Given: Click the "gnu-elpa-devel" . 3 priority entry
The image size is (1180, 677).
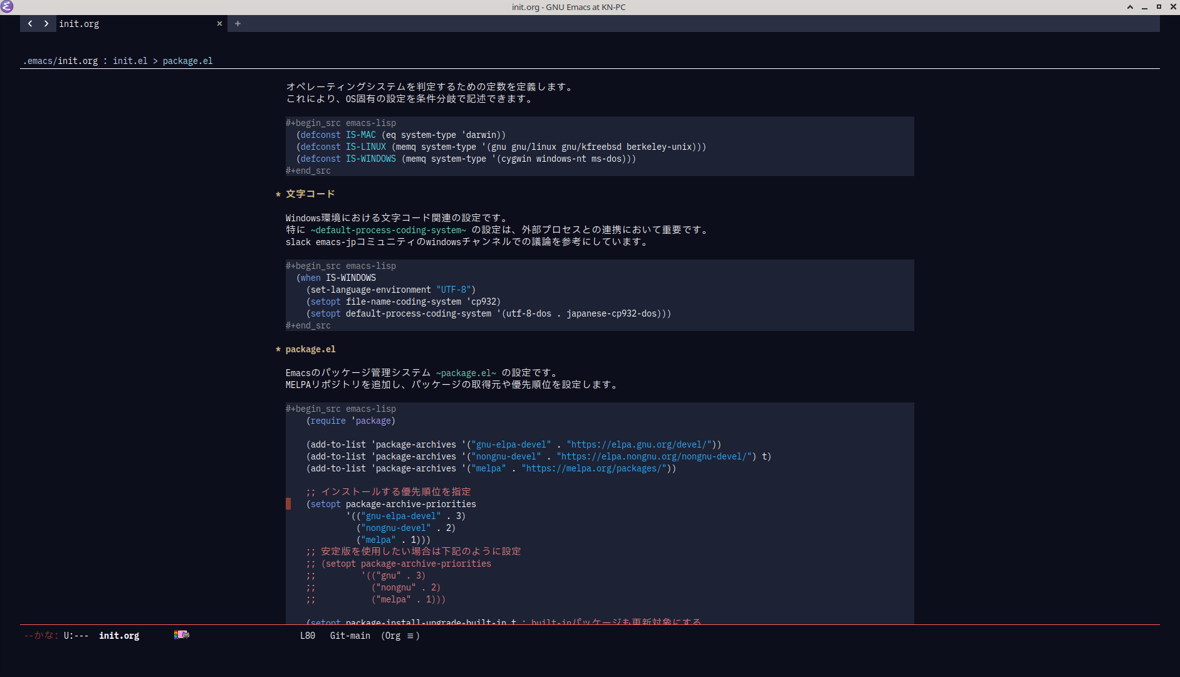Looking at the screenshot, I should click(x=409, y=517).
